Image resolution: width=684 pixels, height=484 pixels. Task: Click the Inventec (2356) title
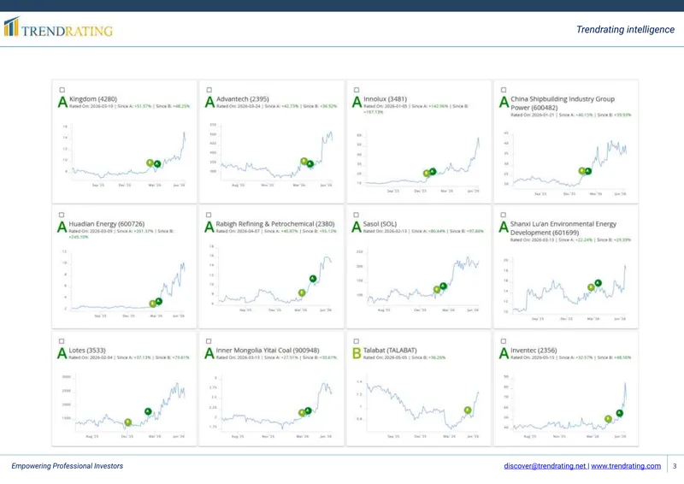(534, 350)
